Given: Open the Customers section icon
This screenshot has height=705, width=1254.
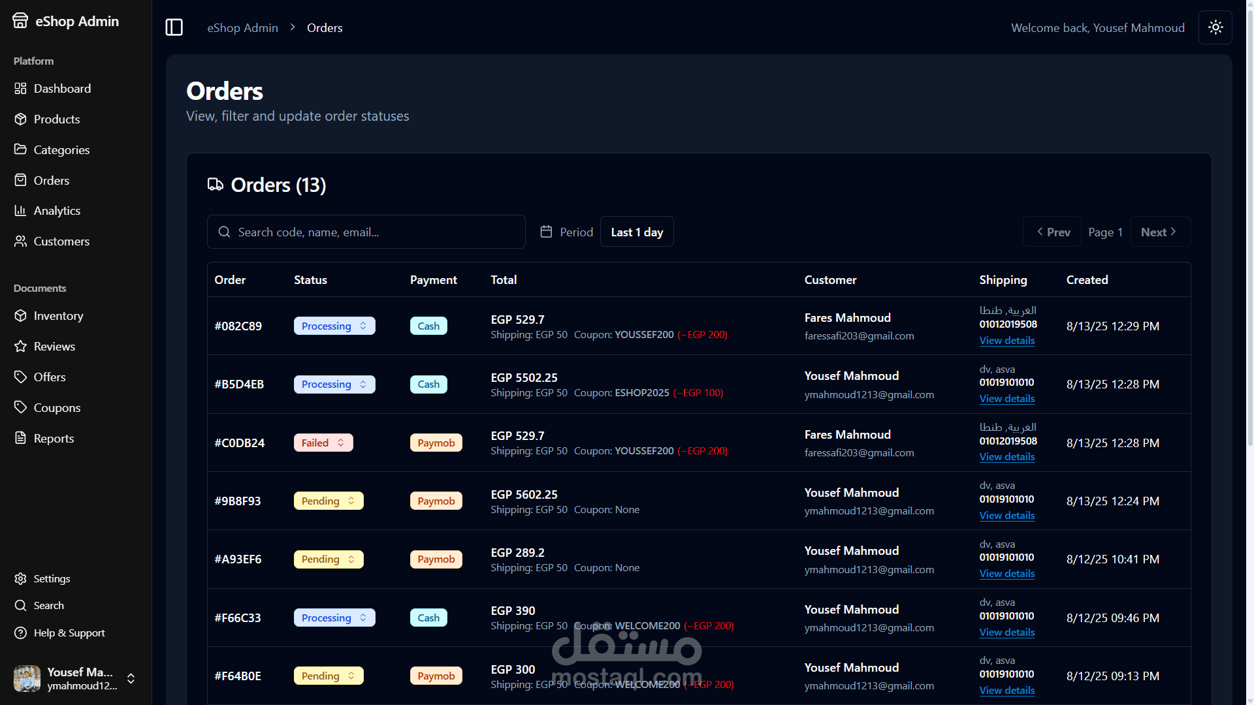Looking at the screenshot, I should [x=21, y=242].
